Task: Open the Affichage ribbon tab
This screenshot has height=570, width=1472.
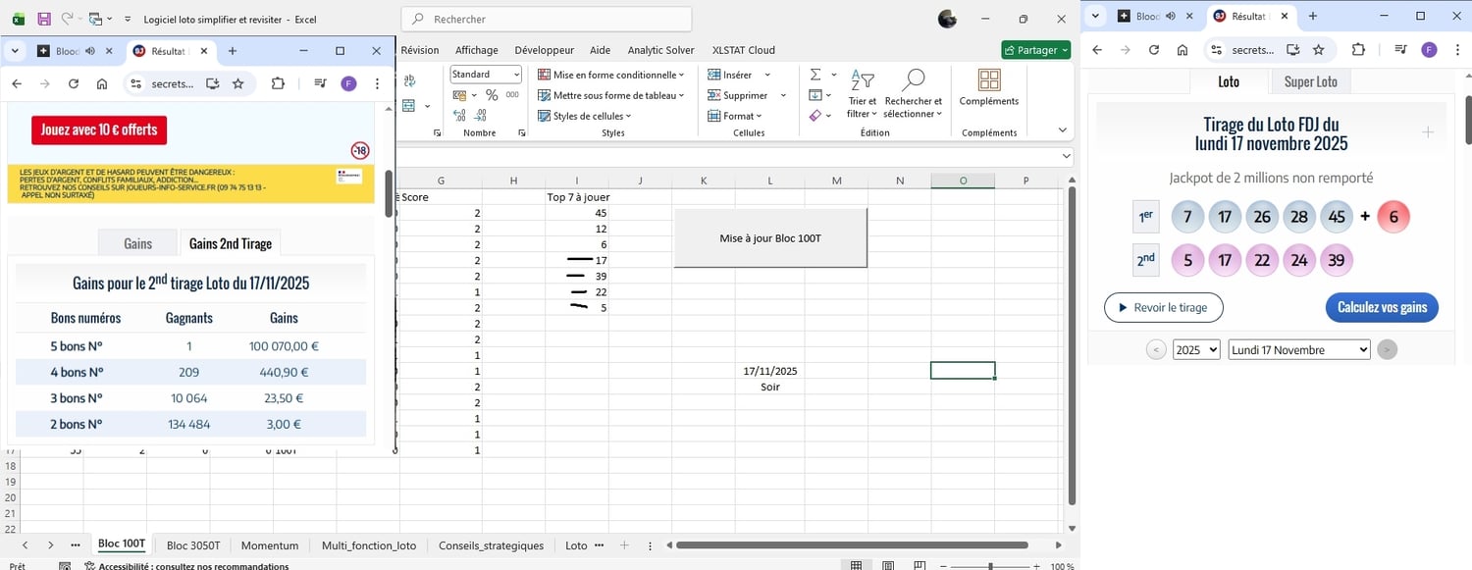Action: tap(476, 50)
